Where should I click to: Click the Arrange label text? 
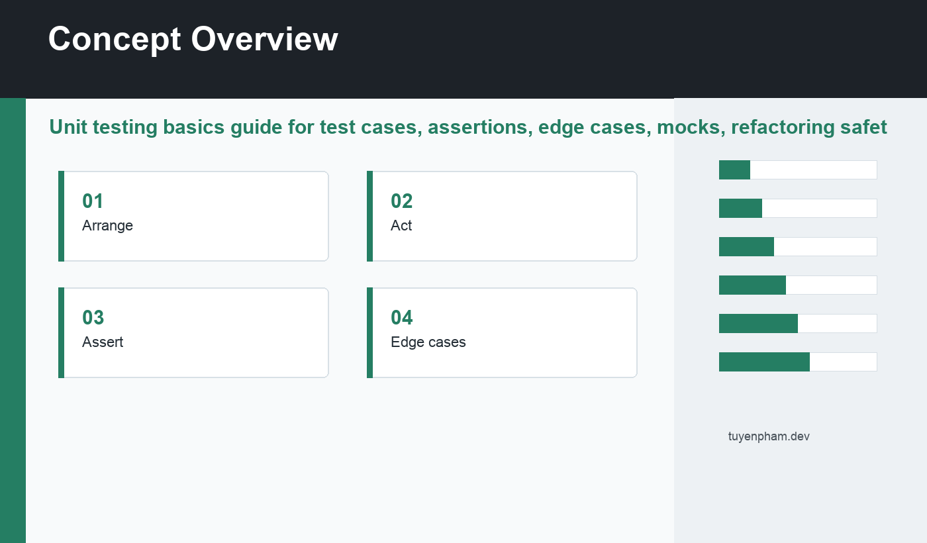107,226
